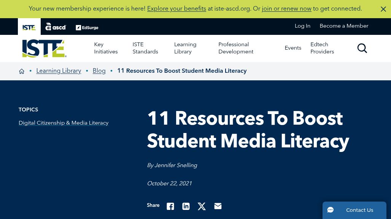Switch to the ASCD site logo

tap(56, 27)
